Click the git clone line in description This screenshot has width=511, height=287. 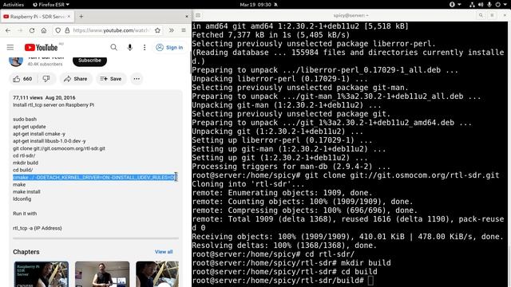click(x=59, y=148)
